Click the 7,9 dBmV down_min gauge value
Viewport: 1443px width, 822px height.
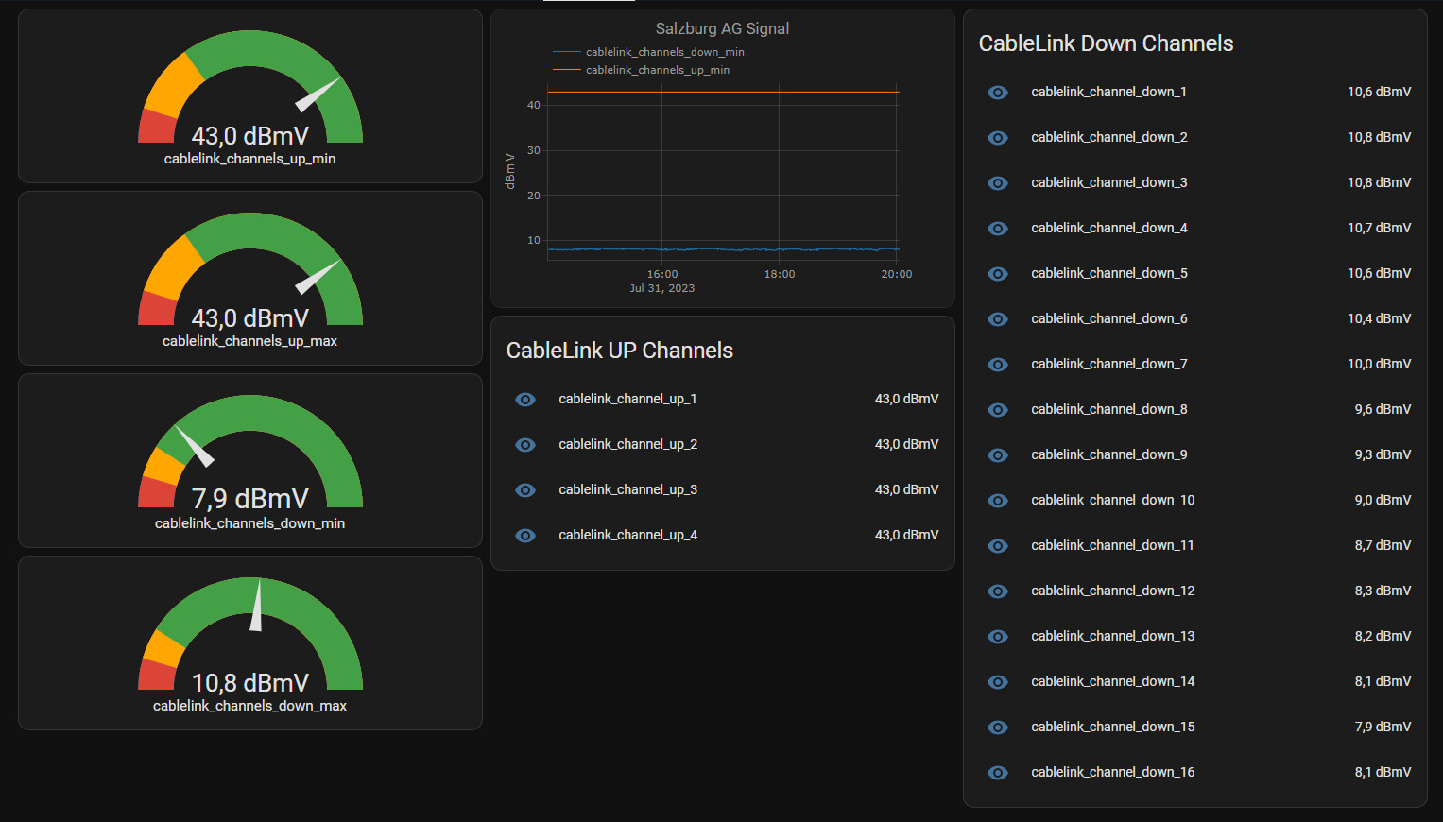(x=250, y=498)
